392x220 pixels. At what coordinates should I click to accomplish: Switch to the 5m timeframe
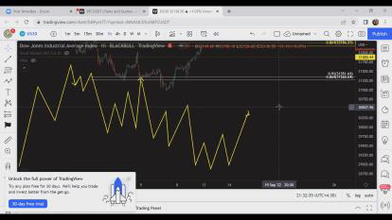tap(77, 34)
